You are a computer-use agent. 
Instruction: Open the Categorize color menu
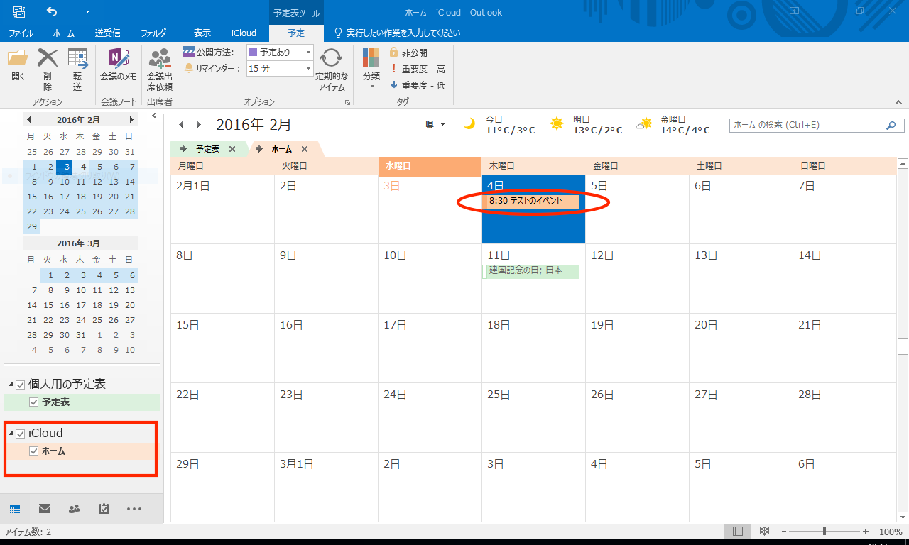(x=371, y=69)
